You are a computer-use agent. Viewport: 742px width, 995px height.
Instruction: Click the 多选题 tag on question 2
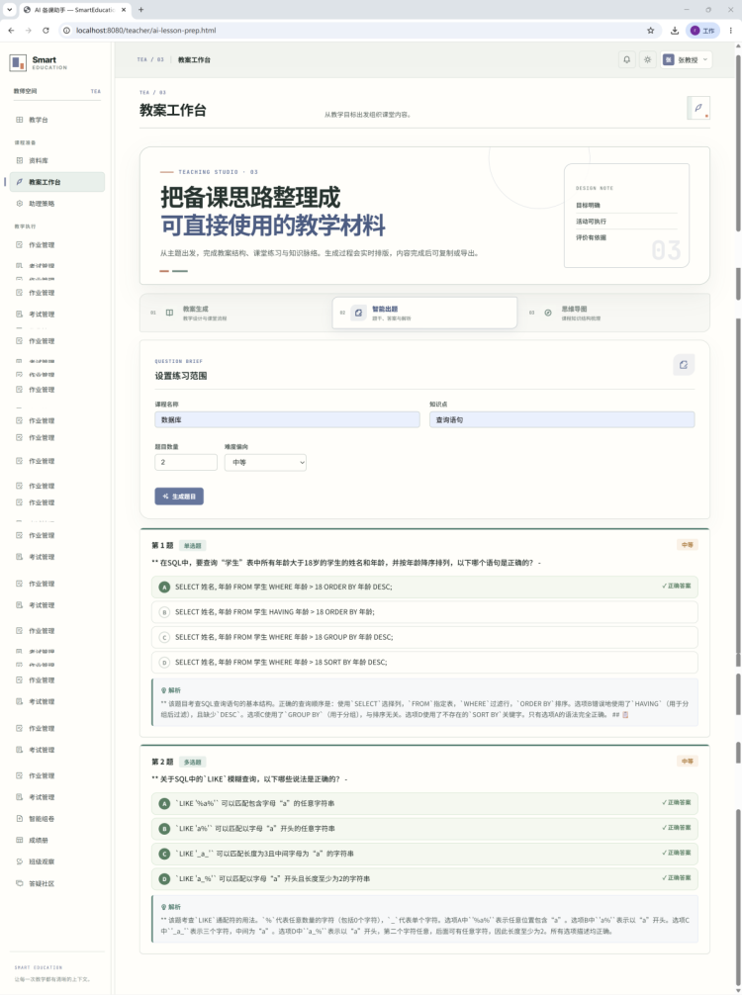pos(192,763)
